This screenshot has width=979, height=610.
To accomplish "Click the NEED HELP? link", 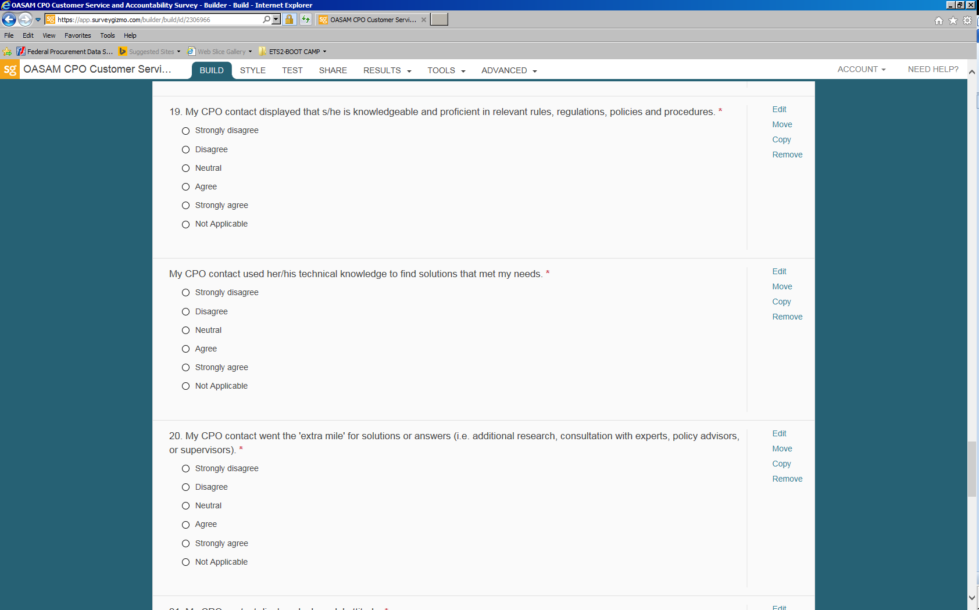I will (x=933, y=69).
